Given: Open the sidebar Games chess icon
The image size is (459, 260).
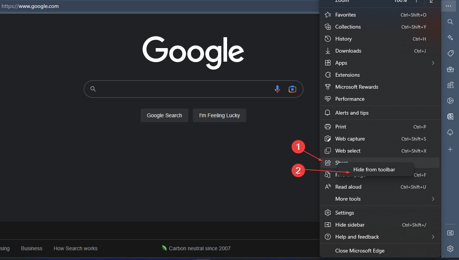Looking at the screenshot, I should coord(450,85).
